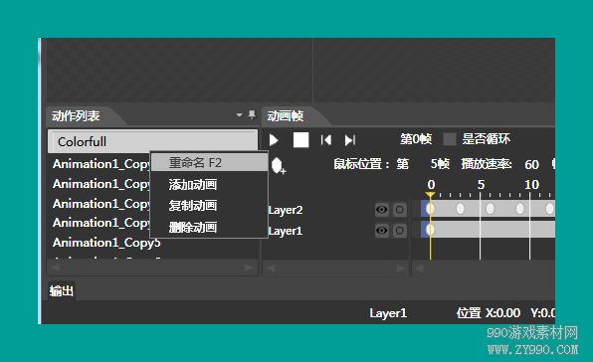
Task: Click action list scrollbar left arrow
Action: [x=55, y=268]
